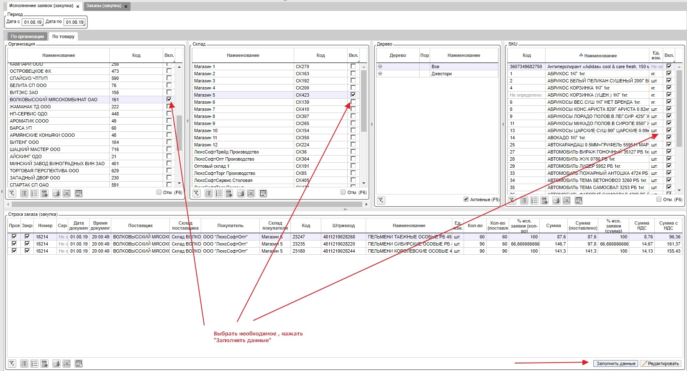The image size is (687, 371).
Task: Open the Заказы (закупка) tab
Action: 104,6
